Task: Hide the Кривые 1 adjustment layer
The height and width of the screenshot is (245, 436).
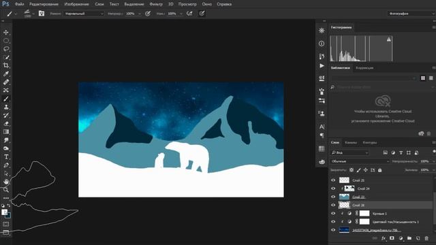Action: click(333, 214)
